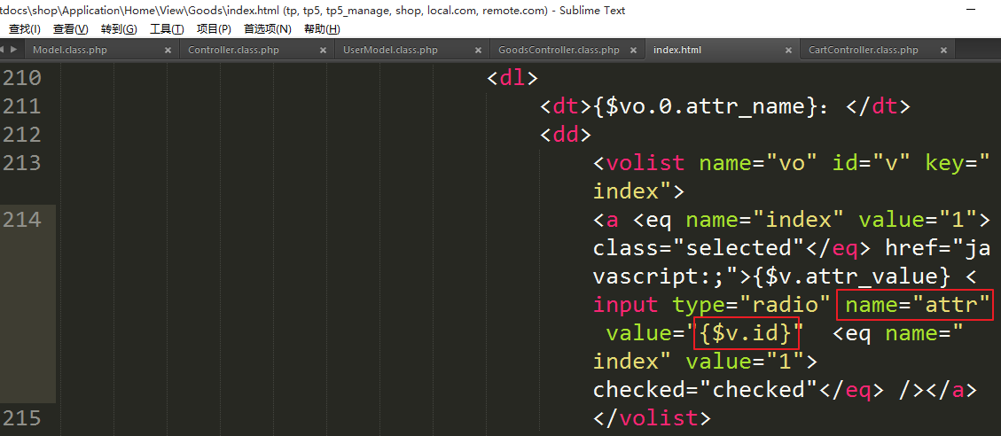The width and height of the screenshot is (1001, 436).
Task: Place cursor on the {$v.id} value
Action: point(746,333)
